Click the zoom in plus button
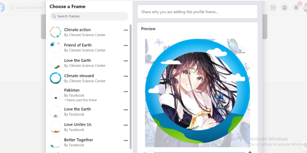This screenshot has width=307, height=153. click(x=250, y=152)
